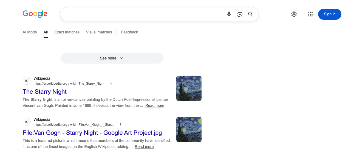Click the Google logo
Image resolution: width=351 pixels, height=157 pixels.
(x=35, y=14)
